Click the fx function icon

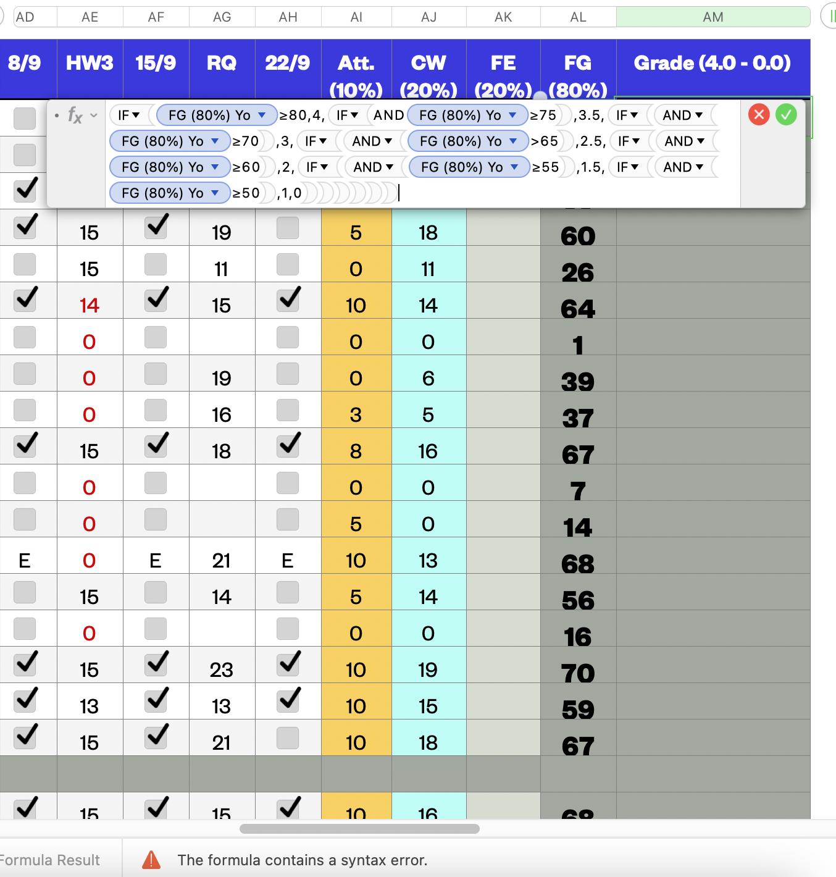75,115
